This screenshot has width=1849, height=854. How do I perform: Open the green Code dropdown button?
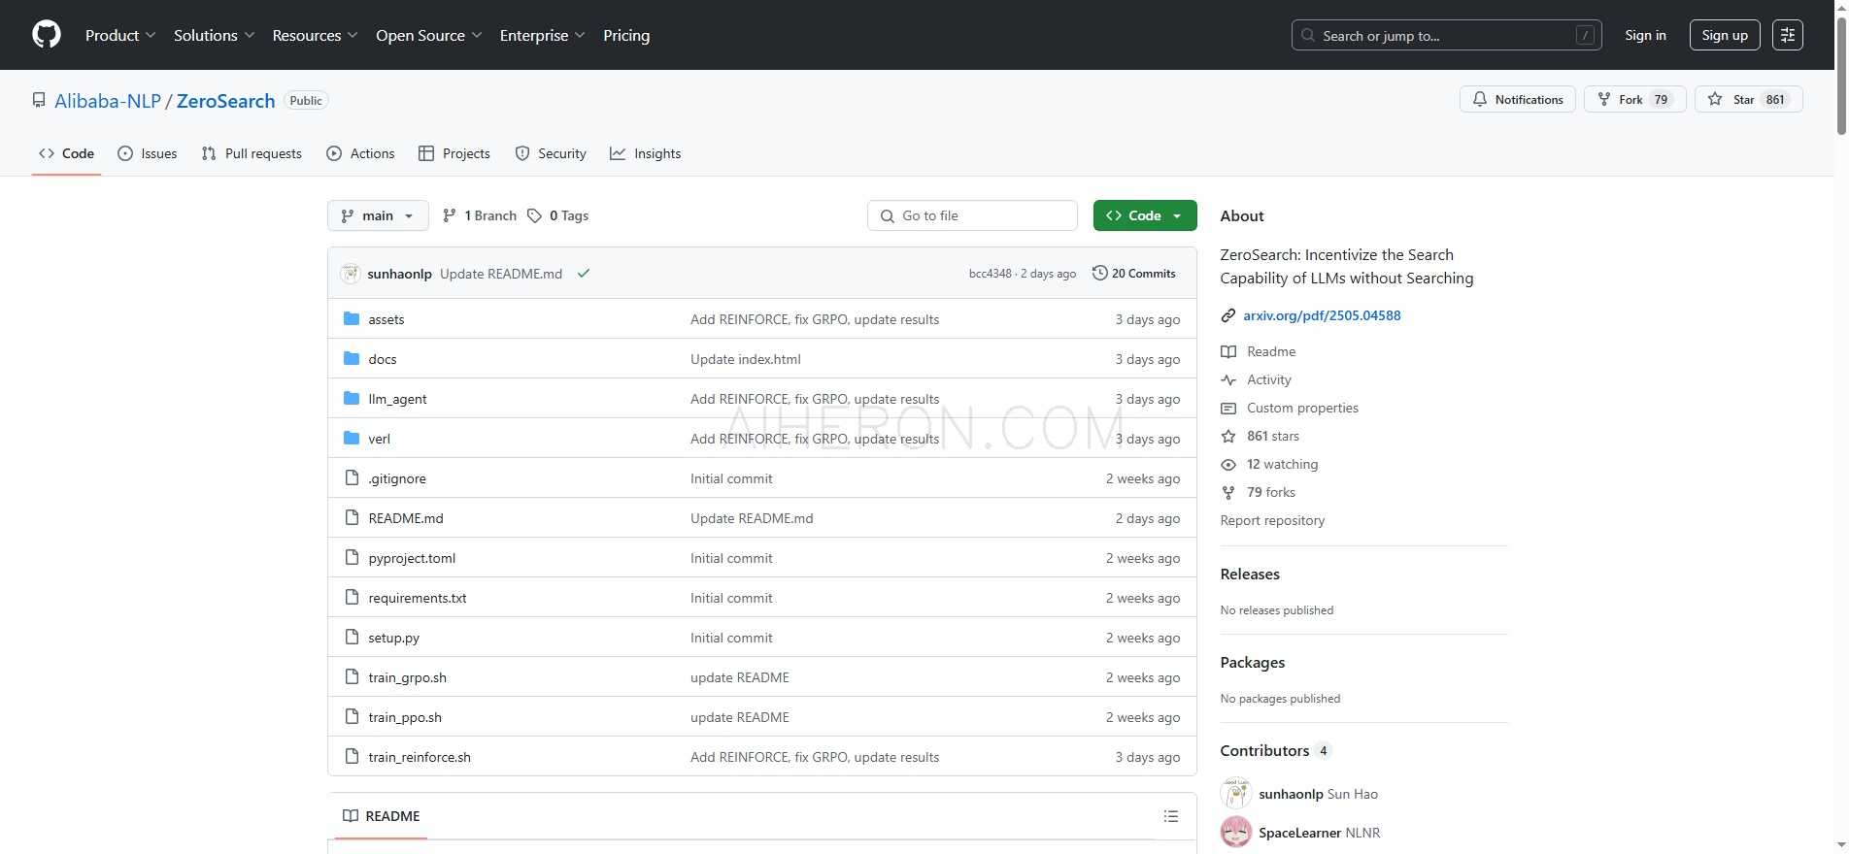click(1145, 215)
